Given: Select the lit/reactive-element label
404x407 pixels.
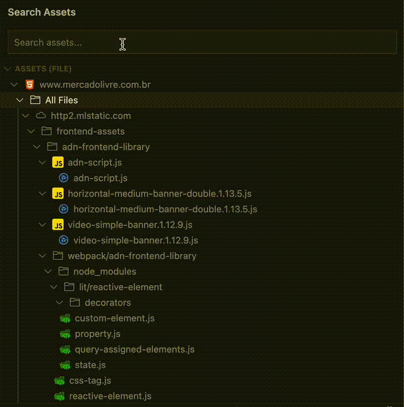Looking at the screenshot, I should (121, 287).
